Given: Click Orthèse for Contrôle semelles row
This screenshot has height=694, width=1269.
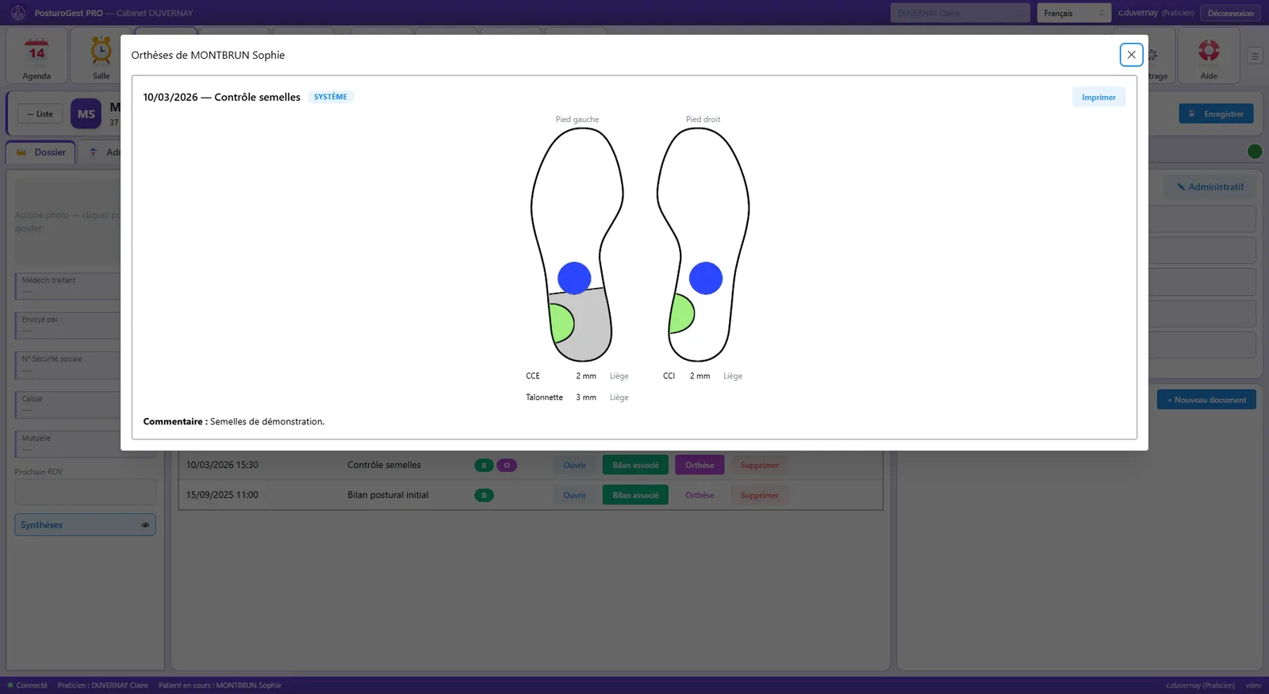Looking at the screenshot, I should point(700,466).
